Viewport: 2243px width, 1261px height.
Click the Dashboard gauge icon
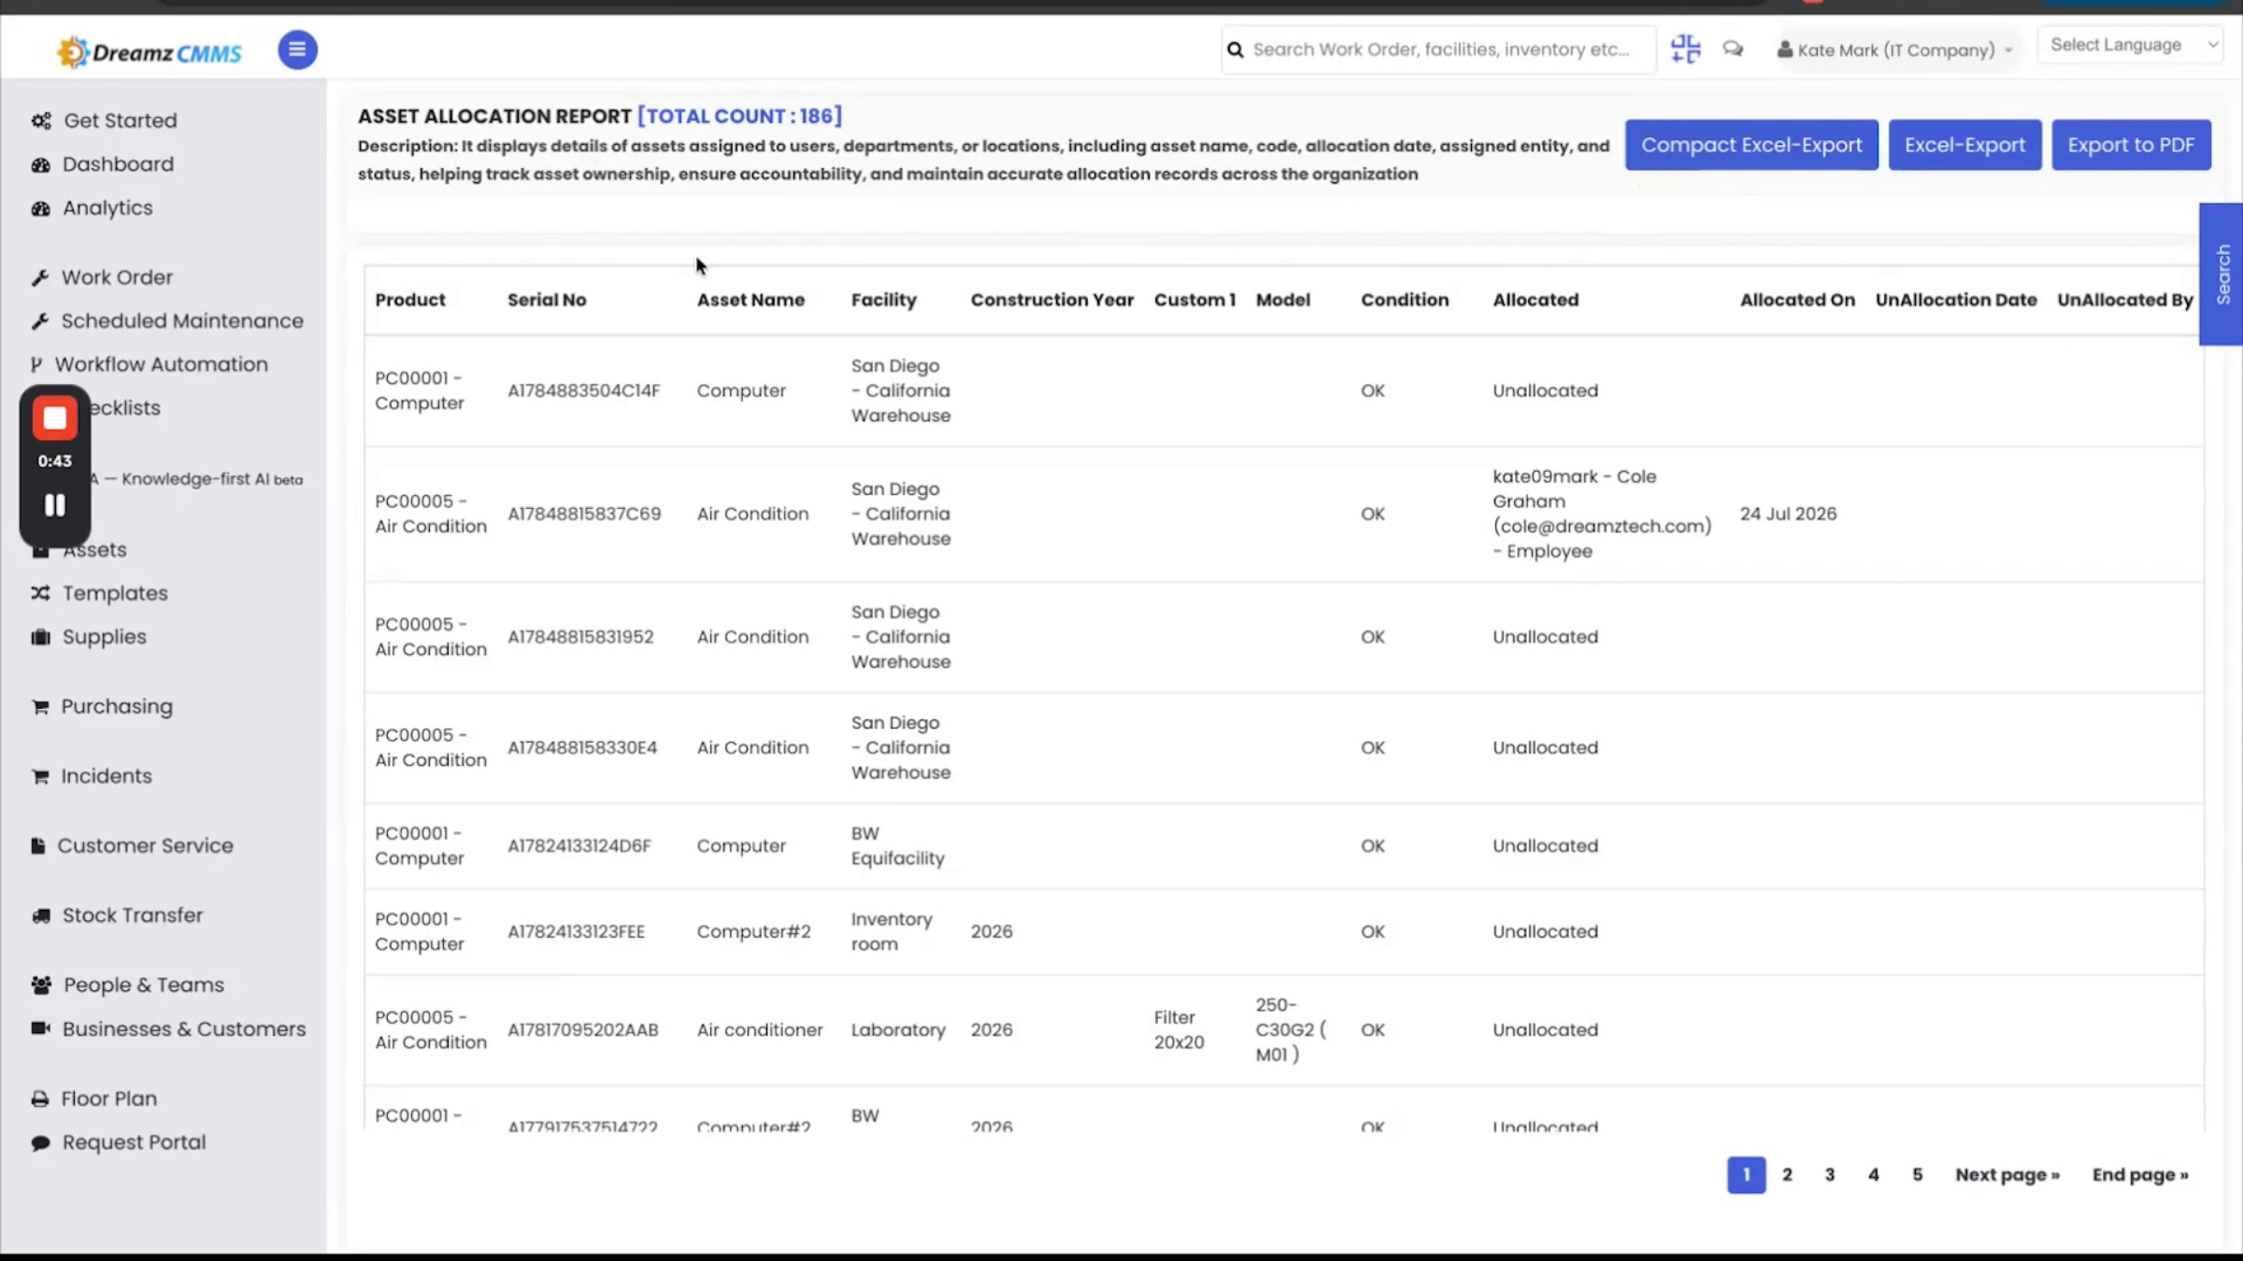[x=40, y=164]
